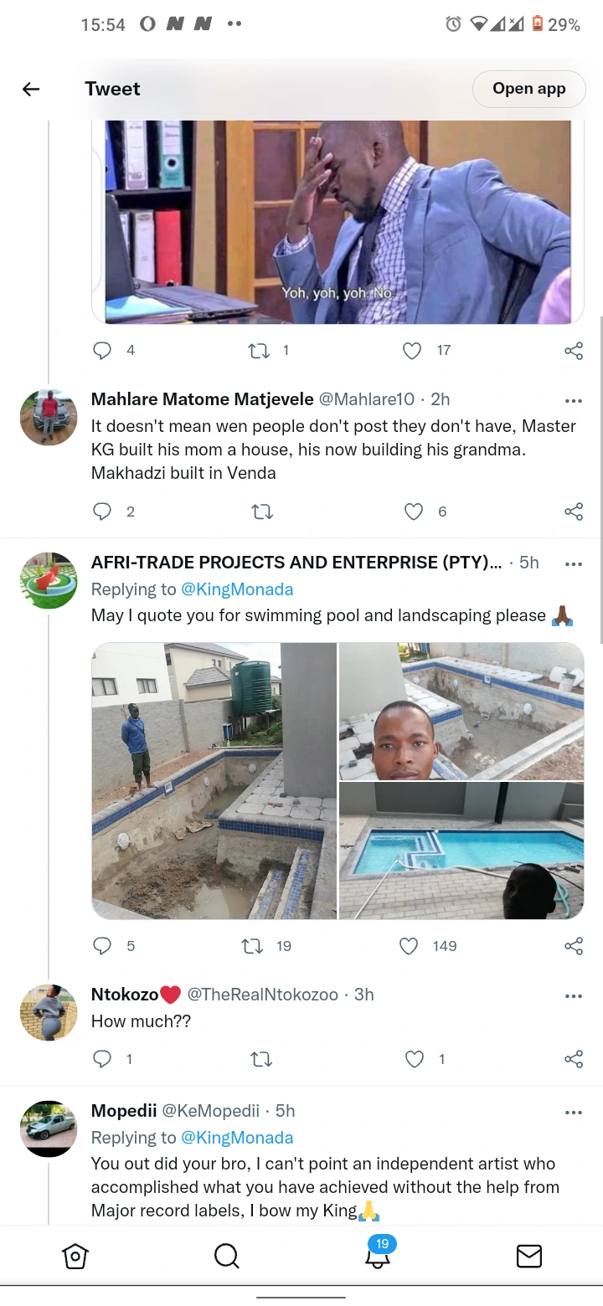Retweet Mahlare Matome Matjevele's tweet
The height and width of the screenshot is (1306, 603).
tap(262, 512)
